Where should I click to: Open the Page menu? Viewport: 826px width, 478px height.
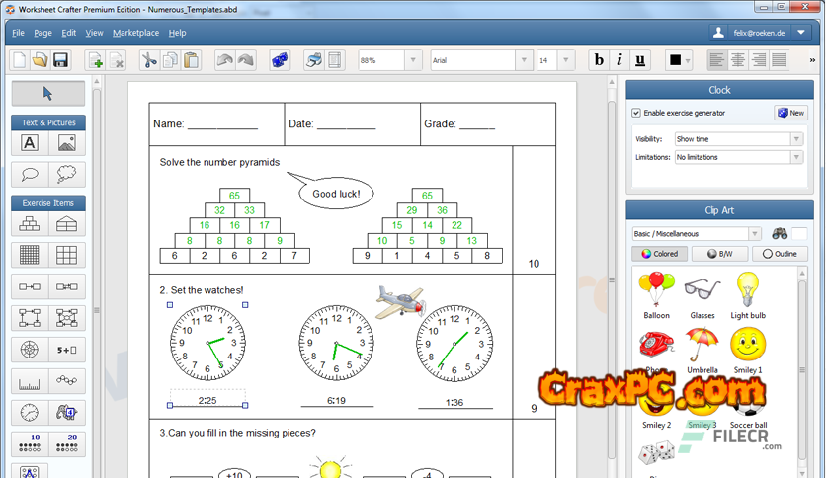[43, 33]
